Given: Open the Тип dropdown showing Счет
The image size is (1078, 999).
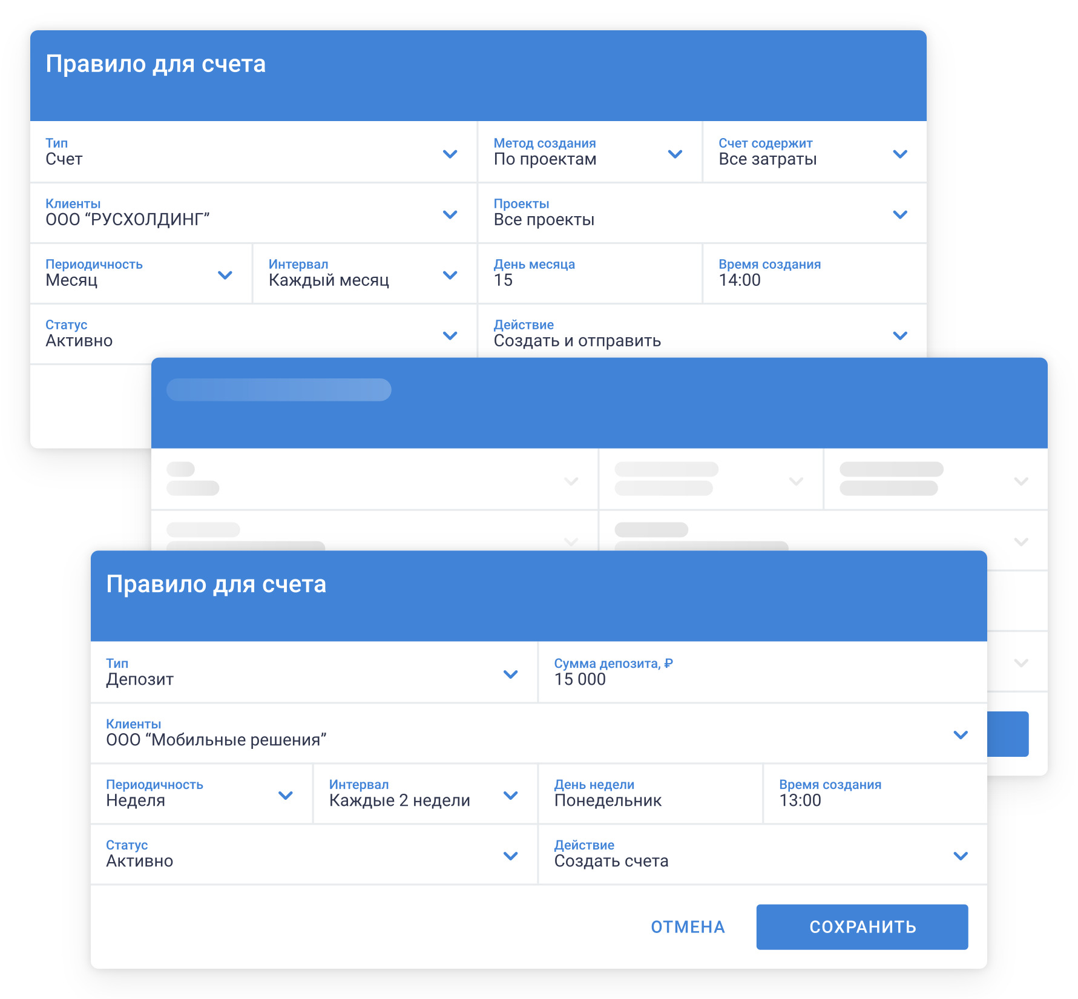Looking at the screenshot, I should 253,153.
